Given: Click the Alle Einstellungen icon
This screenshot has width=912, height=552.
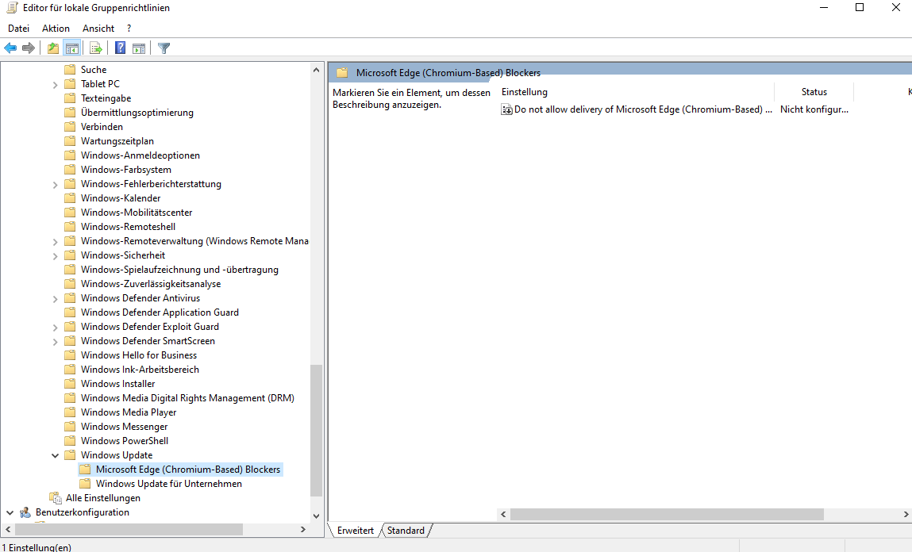Looking at the screenshot, I should (x=56, y=498).
